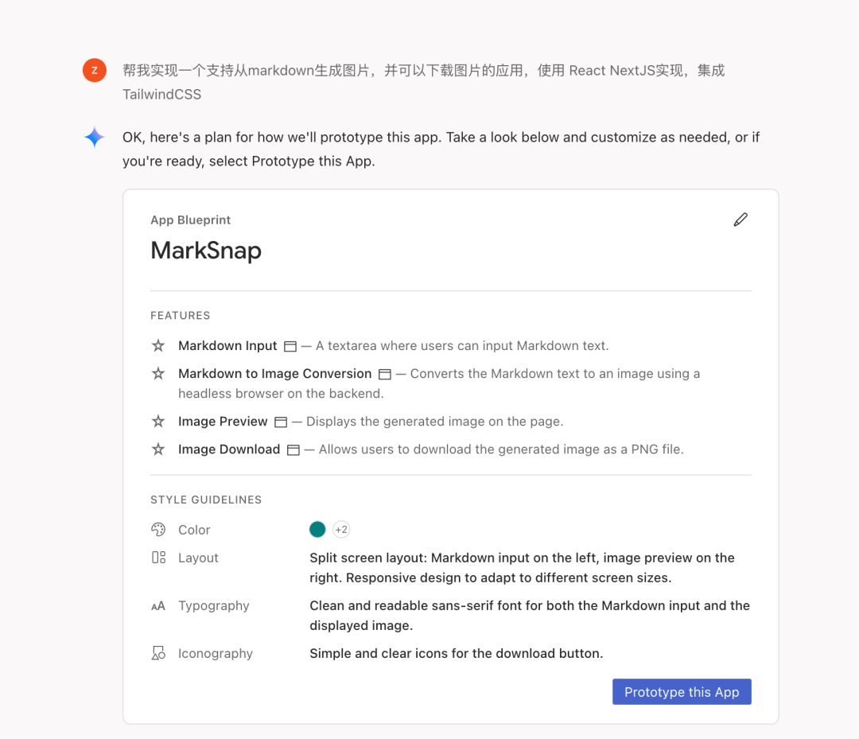Click the frame icon beside Markdown to Image Conversion
This screenshot has height=739, width=859.
(384, 373)
